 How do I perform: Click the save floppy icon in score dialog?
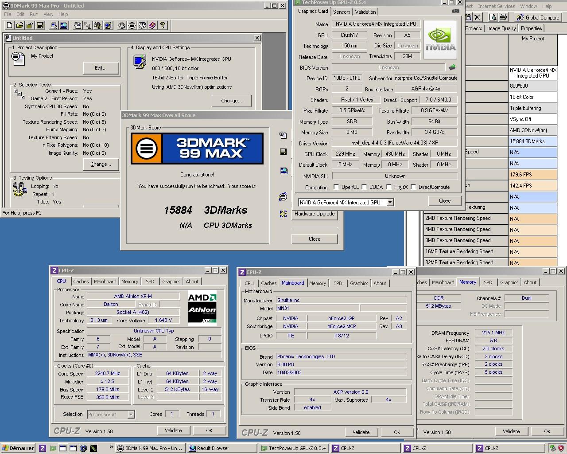(x=283, y=152)
